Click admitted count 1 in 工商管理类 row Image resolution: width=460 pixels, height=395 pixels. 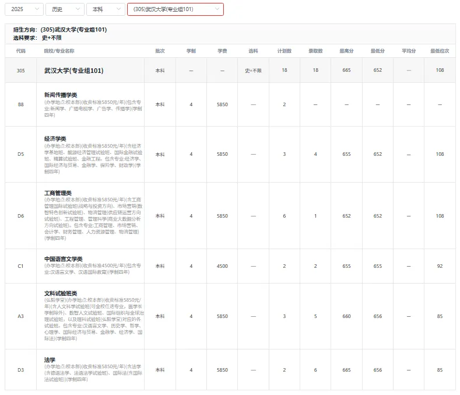(x=315, y=216)
